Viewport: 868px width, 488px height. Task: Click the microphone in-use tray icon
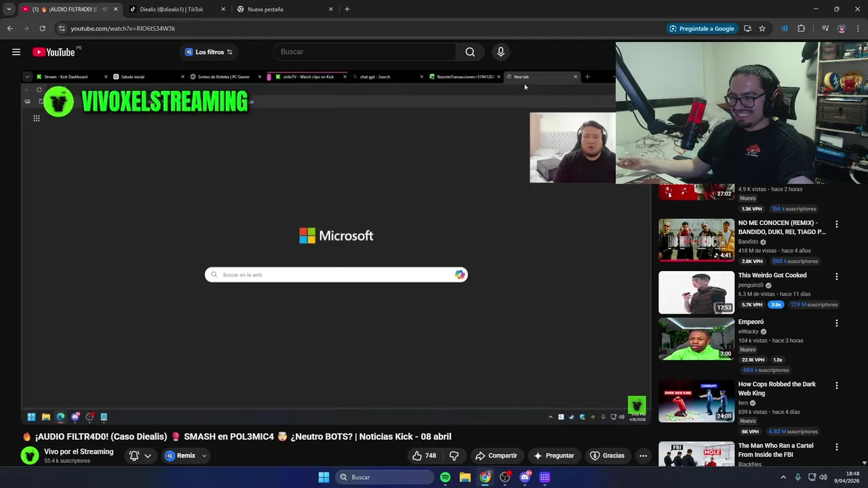797,477
